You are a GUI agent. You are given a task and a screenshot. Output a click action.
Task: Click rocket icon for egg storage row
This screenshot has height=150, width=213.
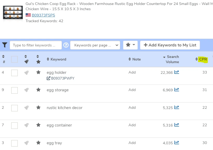click(x=26, y=90)
